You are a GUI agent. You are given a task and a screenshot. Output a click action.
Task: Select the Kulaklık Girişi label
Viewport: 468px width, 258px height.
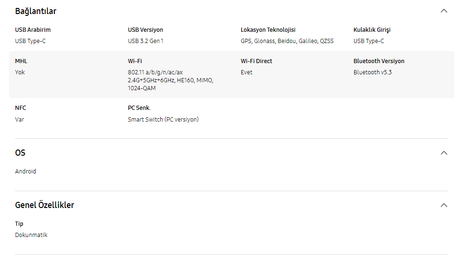(372, 30)
